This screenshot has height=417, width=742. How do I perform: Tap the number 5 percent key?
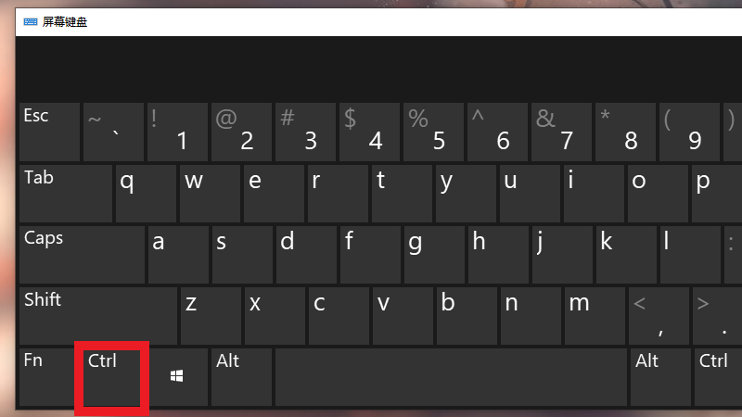point(433,132)
